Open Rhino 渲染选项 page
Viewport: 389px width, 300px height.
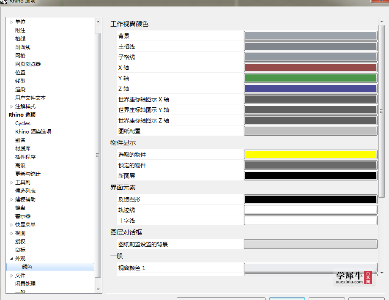(33, 132)
